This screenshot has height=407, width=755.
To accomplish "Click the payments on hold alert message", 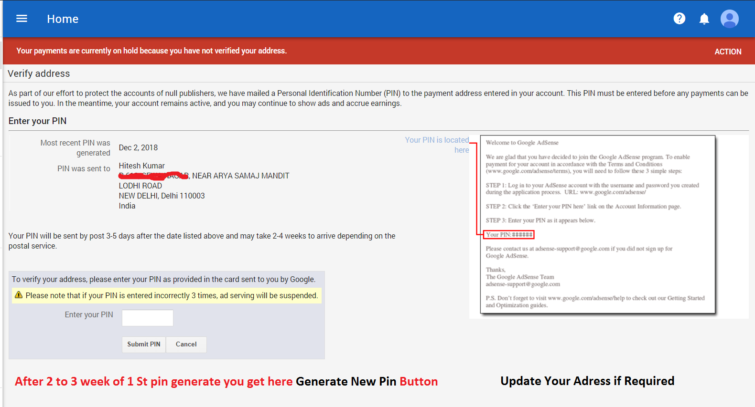I will (151, 51).
